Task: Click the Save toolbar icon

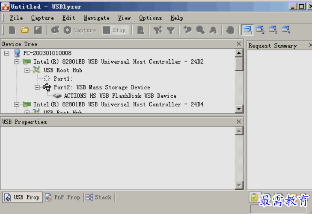Action: (x=38, y=30)
